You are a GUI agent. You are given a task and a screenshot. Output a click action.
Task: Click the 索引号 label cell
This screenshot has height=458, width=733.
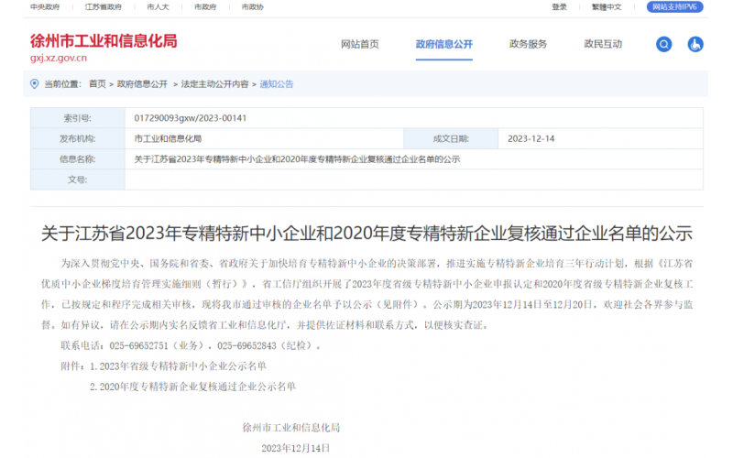78,118
